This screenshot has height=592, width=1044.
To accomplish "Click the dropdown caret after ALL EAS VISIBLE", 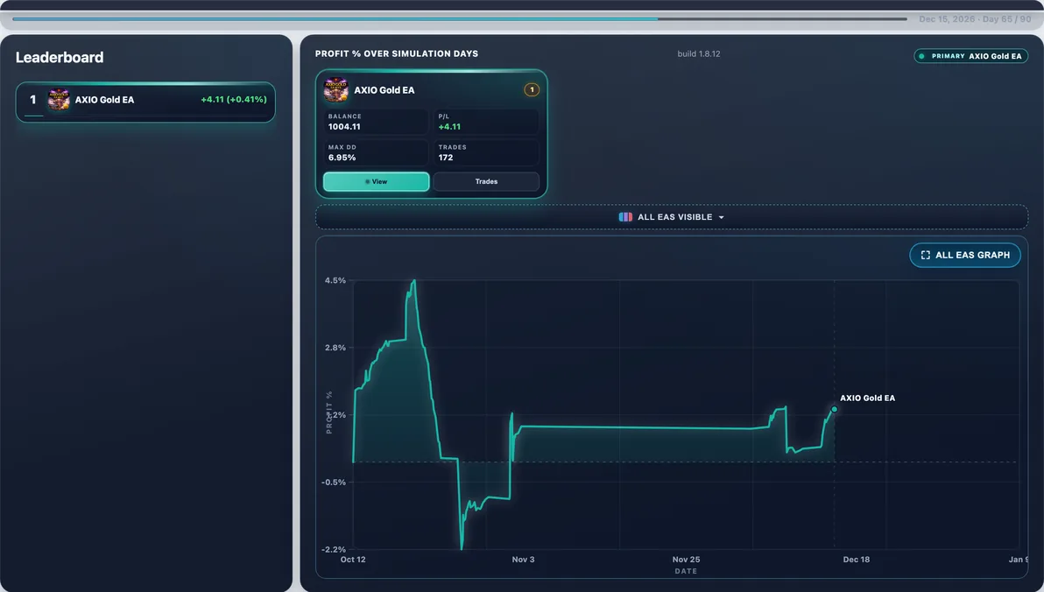I will (x=721, y=218).
